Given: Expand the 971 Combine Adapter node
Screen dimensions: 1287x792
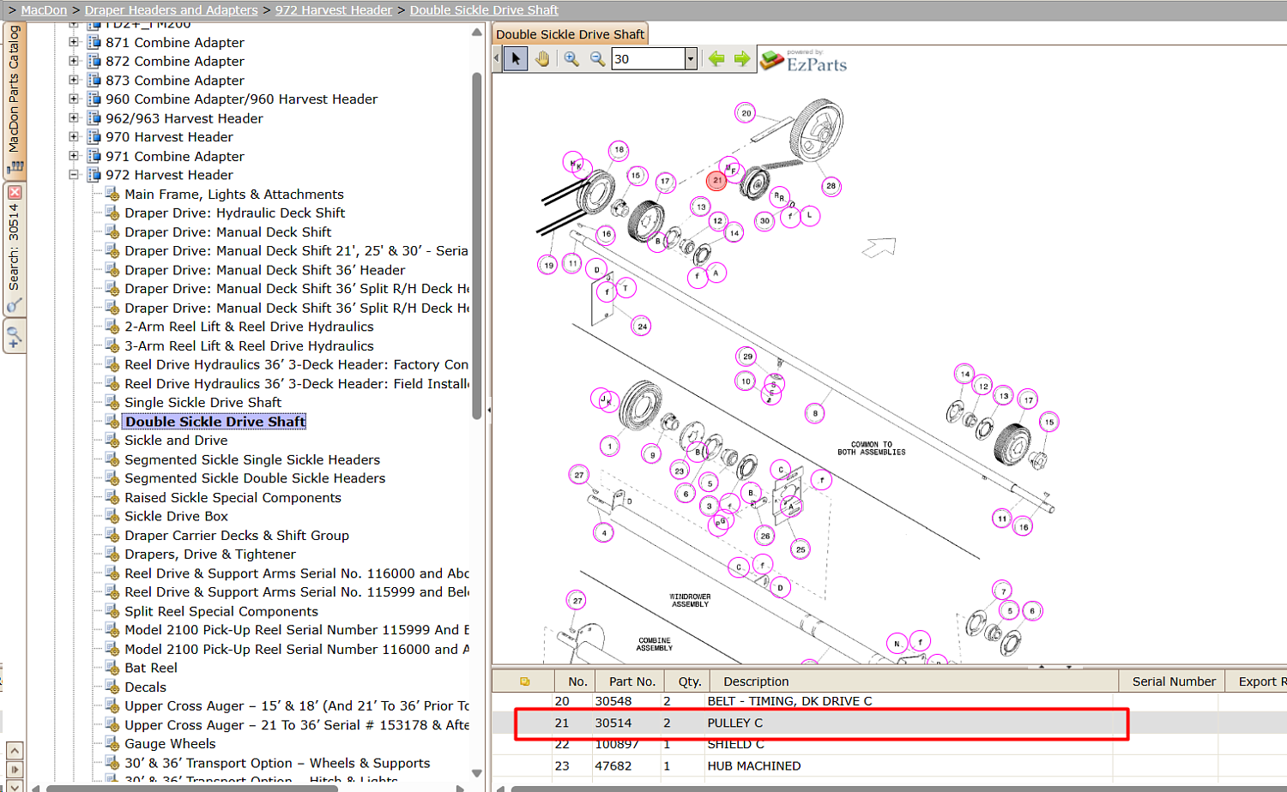Looking at the screenshot, I should (74, 156).
